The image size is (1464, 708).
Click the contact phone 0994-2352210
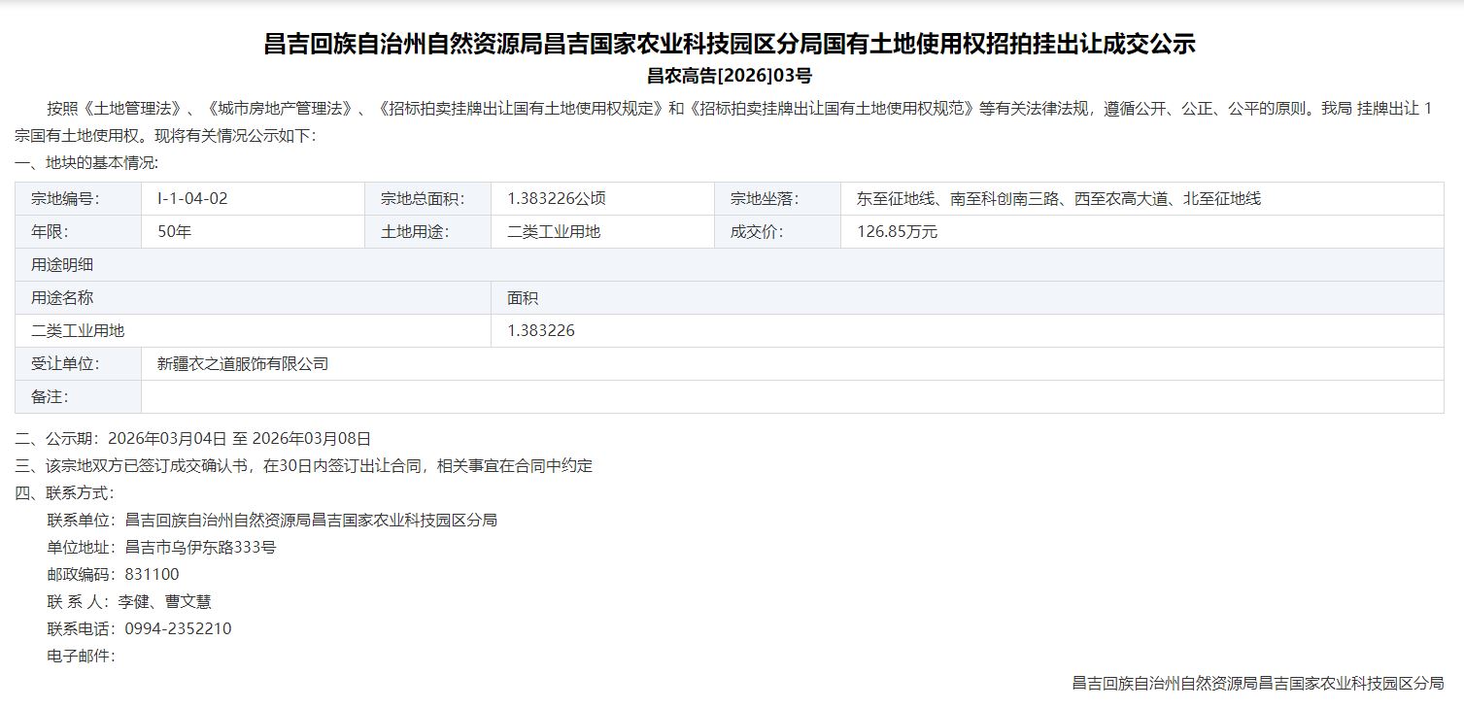pyautogui.click(x=178, y=629)
